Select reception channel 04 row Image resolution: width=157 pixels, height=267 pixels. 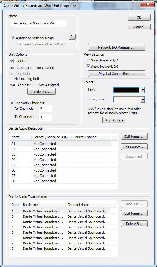60,160
